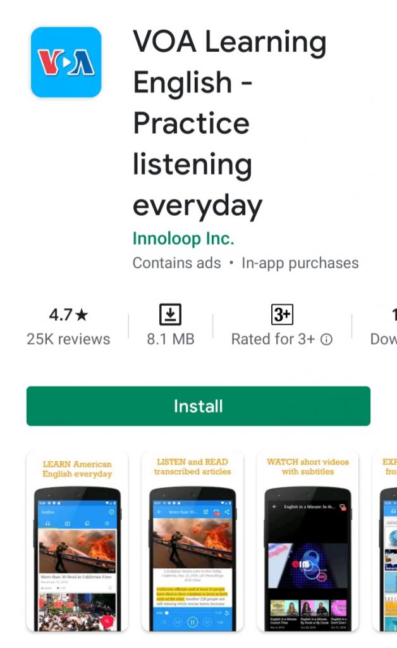Select the 8.1 MB size label
397x648 pixels.
(x=171, y=339)
